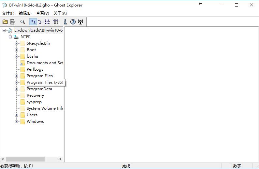Viewport: 259px width, 169px height.
Task: Select the ProgramData folder
Action: tap(39, 89)
